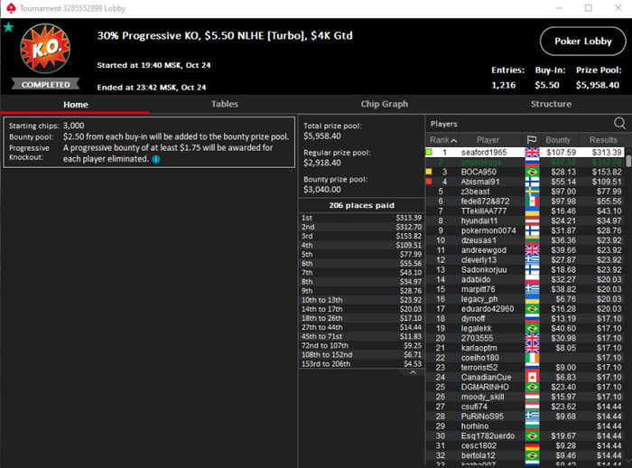The image size is (632, 468).
Task: Select player CanadianCue row
Action: tap(525, 378)
